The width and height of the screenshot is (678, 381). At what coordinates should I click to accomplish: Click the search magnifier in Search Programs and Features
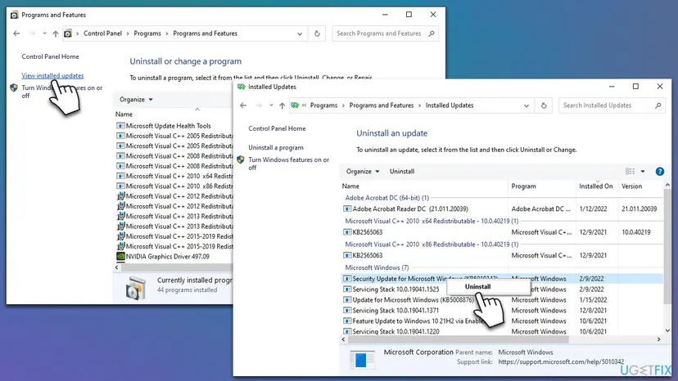[431, 34]
